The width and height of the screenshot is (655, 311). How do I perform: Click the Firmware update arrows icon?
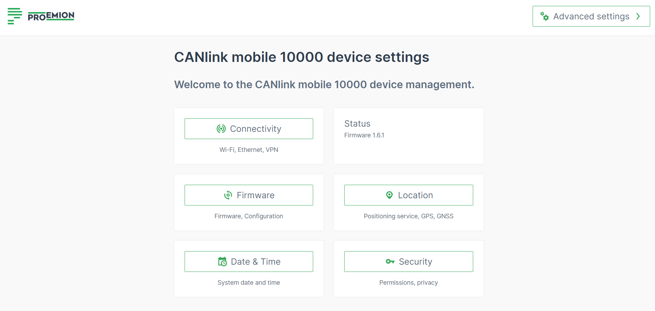pos(228,195)
